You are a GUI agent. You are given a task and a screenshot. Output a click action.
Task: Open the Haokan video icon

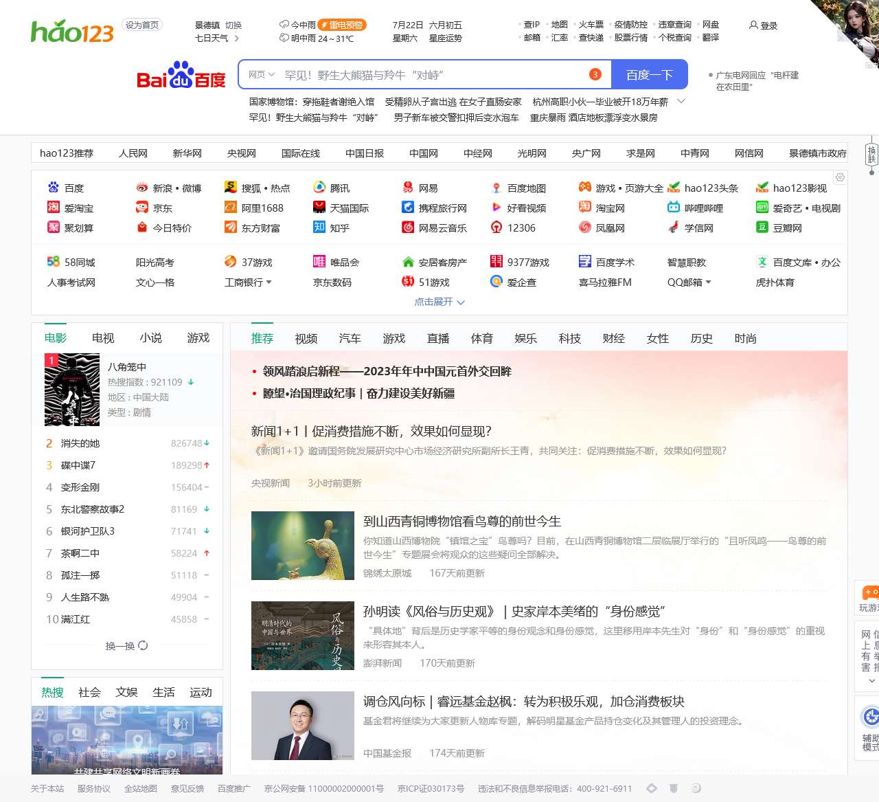[x=496, y=208]
